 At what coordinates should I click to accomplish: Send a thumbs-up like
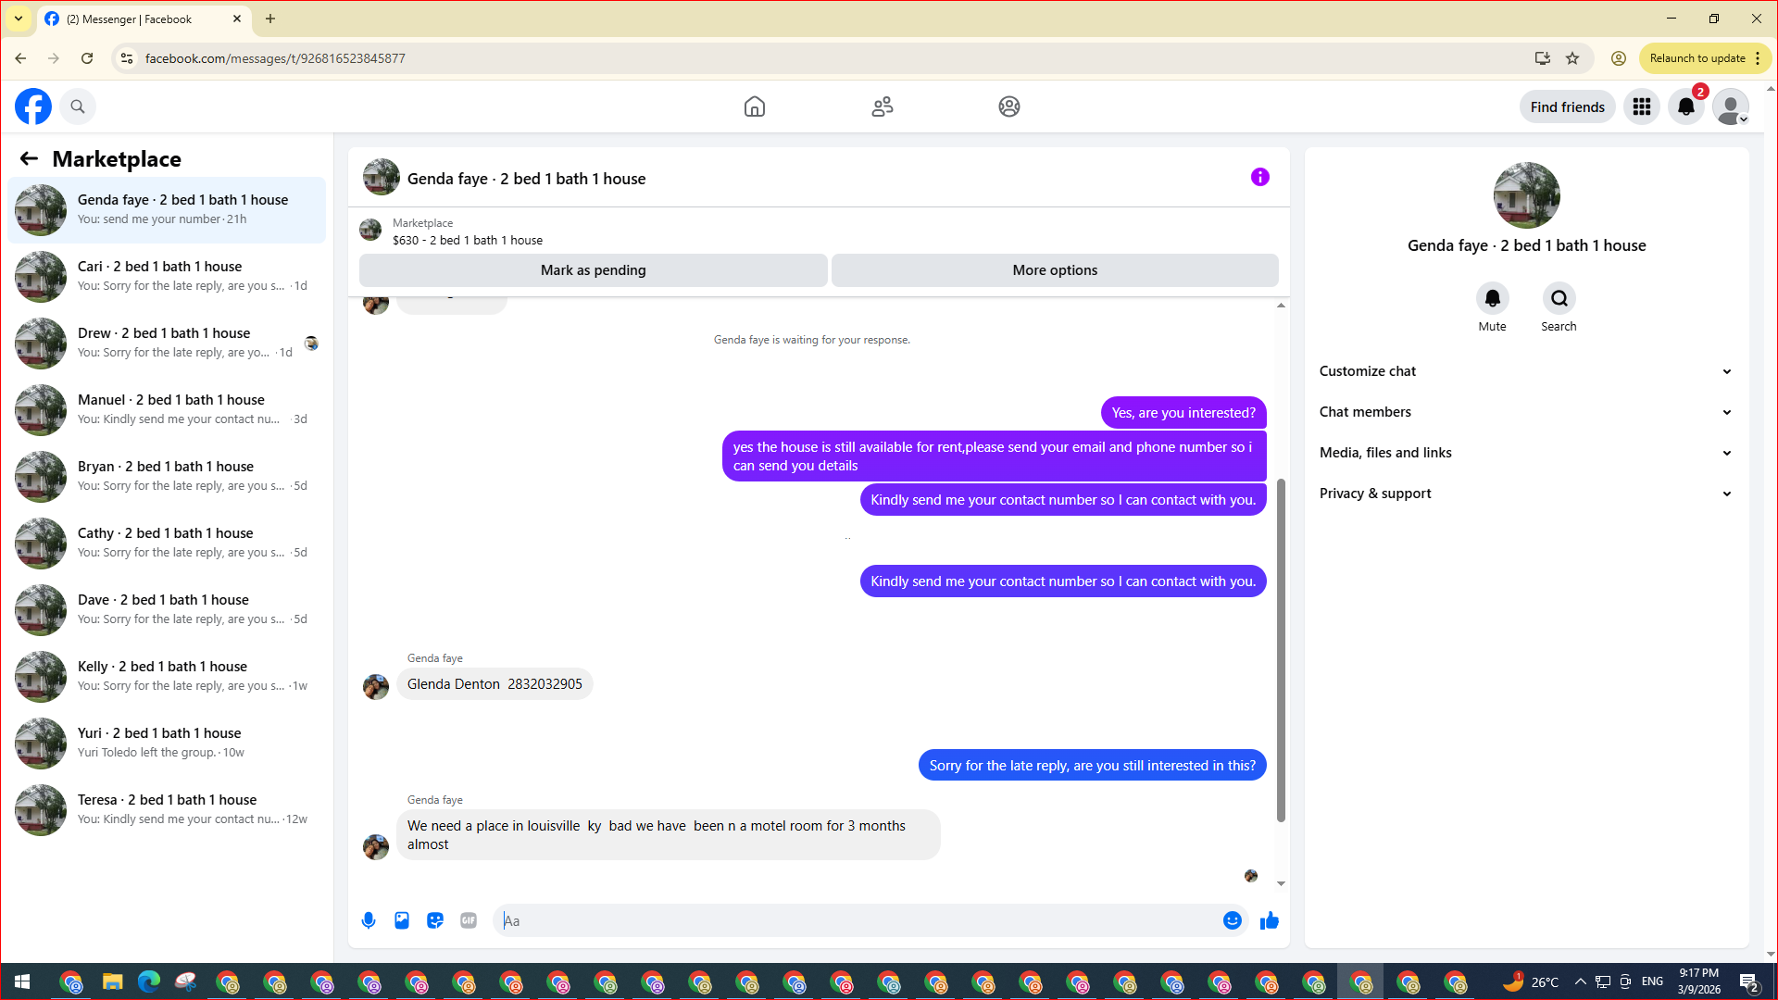[x=1269, y=920]
